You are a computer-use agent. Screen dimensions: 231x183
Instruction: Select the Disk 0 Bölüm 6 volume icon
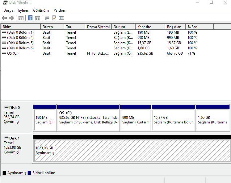tap(4, 48)
